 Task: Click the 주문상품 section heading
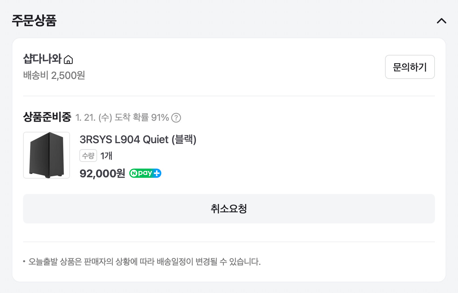34,21
